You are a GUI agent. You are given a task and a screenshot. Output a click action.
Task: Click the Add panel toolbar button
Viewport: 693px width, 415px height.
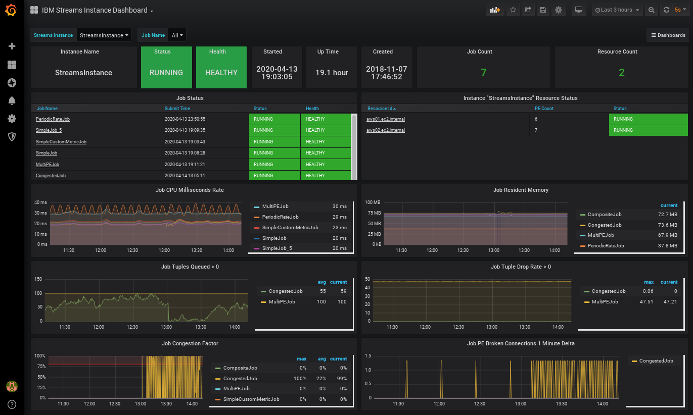495,10
